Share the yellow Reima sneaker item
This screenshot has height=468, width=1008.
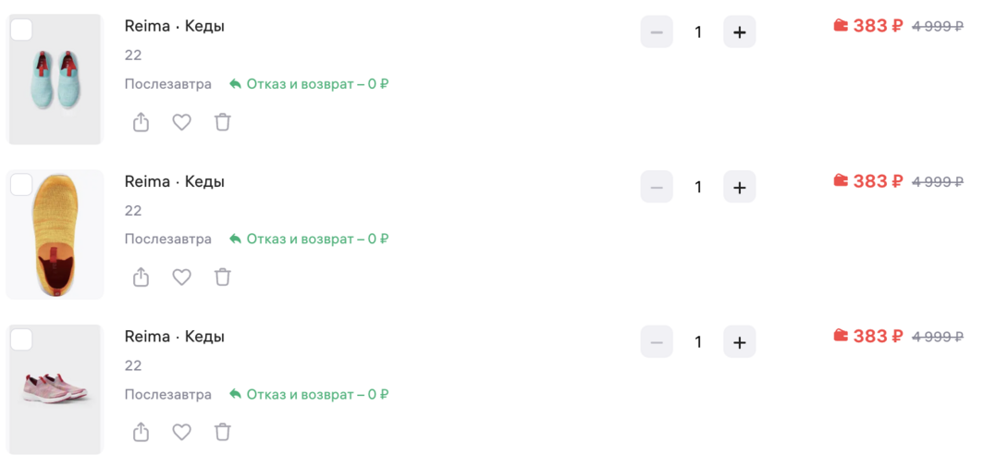click(141, 277)
